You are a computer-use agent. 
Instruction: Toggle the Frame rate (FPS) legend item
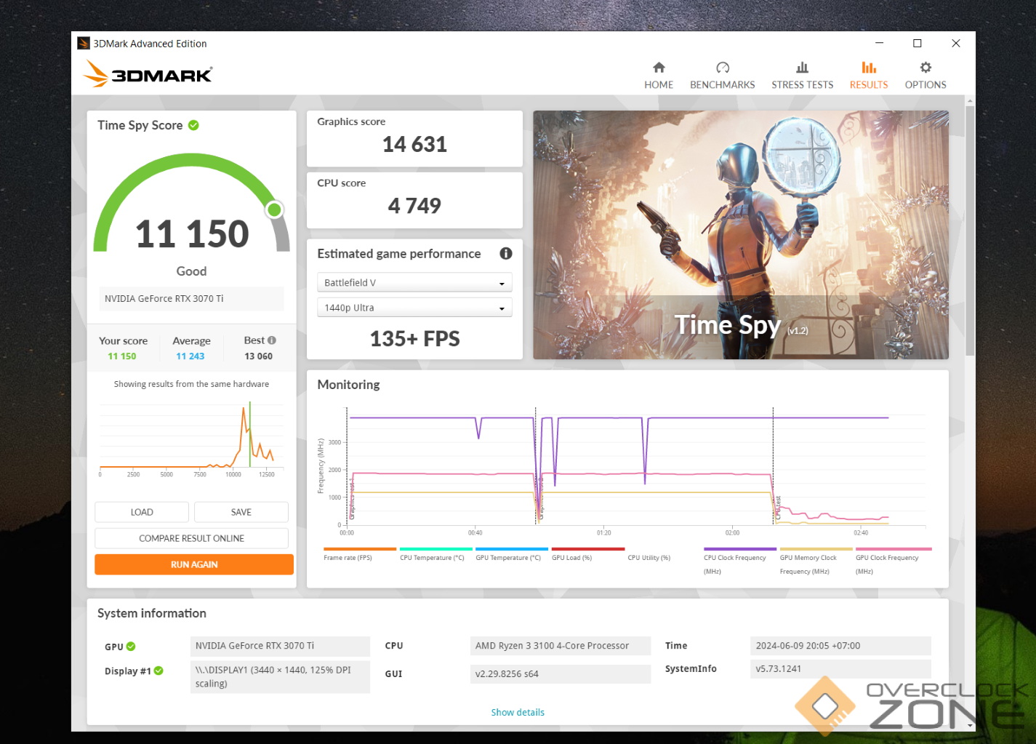click(x=348, y=558)
